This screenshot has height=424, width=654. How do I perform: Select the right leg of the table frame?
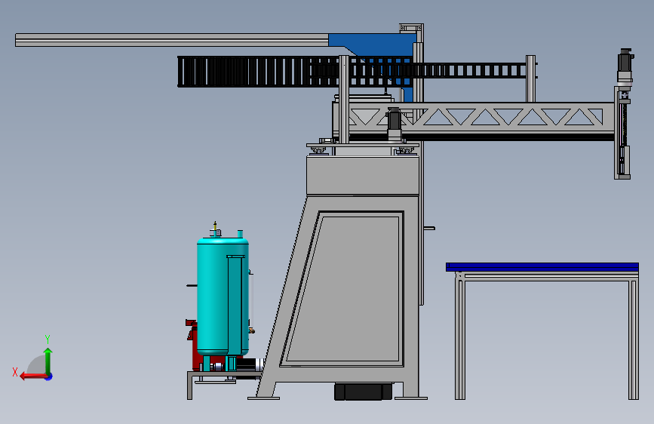[634, 340]
